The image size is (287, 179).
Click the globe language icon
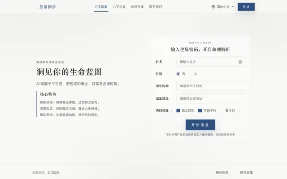pyautogui.click(x=213, y=7)
